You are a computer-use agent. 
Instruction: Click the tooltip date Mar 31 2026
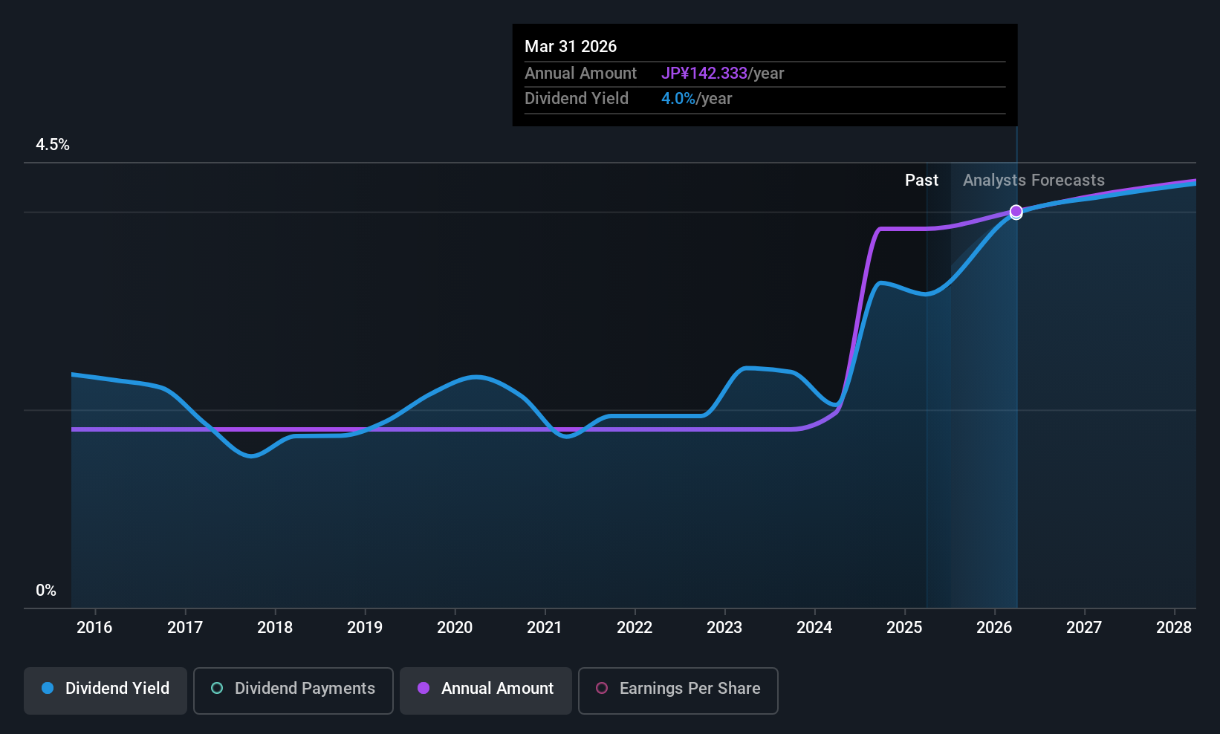point(571,46)
